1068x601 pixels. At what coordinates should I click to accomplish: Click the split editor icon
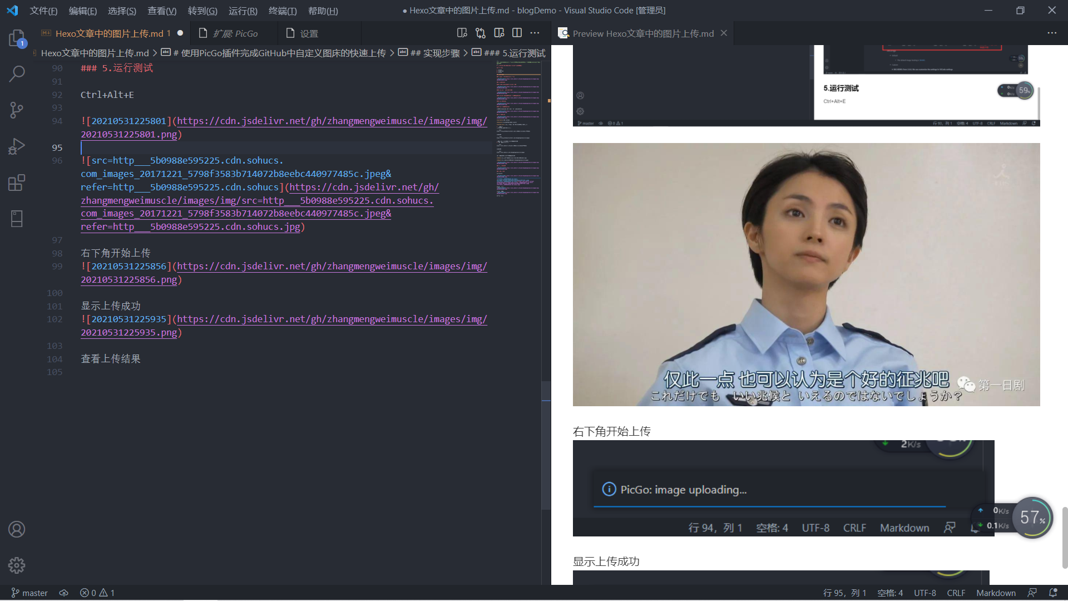click(x=517, y=33)
